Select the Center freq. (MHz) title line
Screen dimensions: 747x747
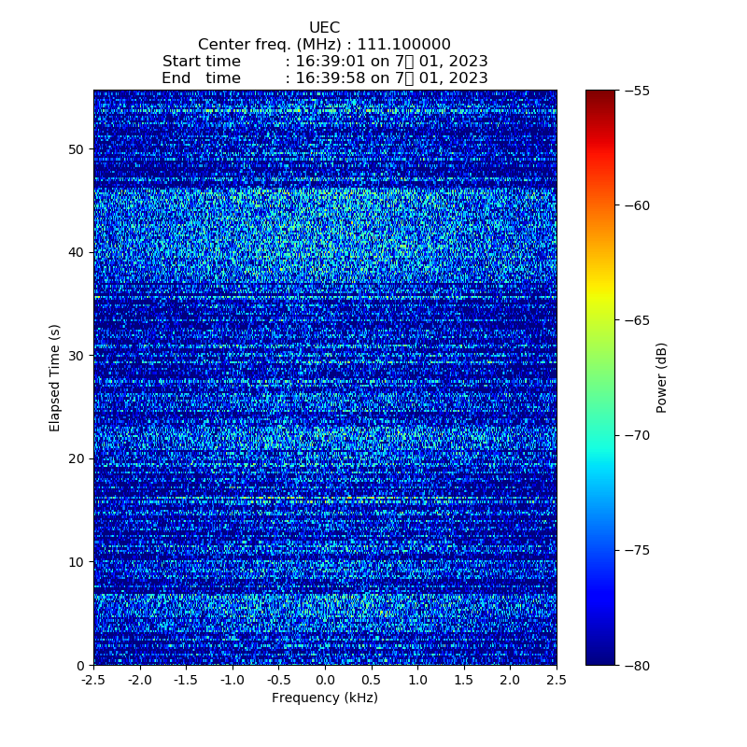click(x=324, y=45)
